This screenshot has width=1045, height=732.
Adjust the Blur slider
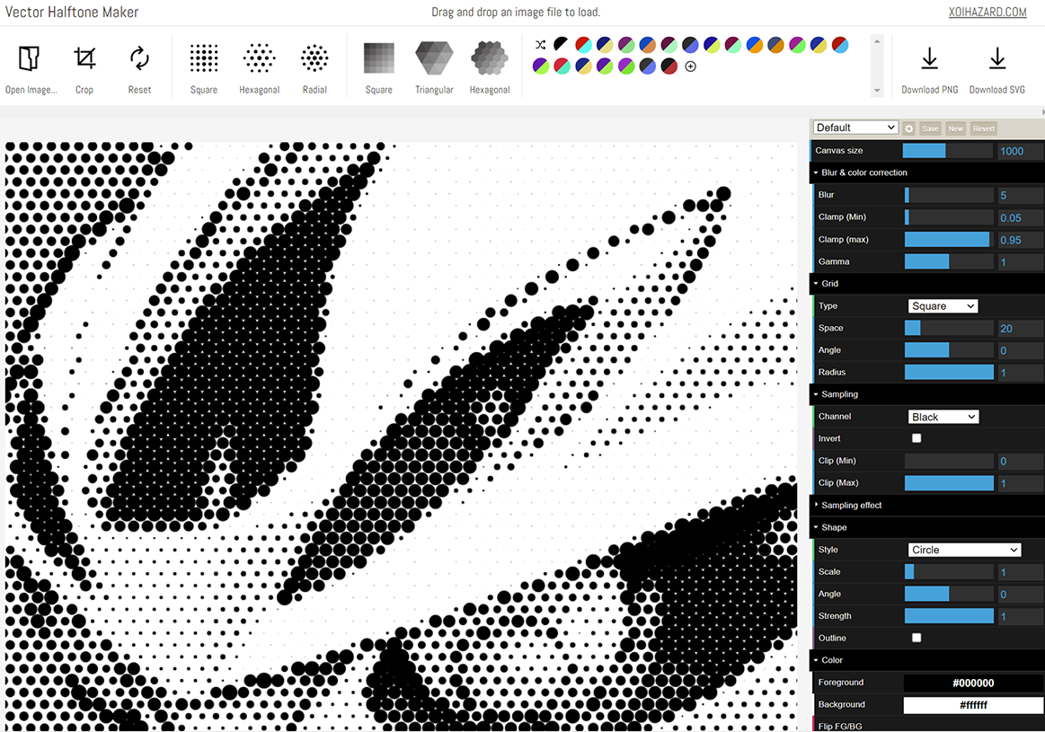point(949,195)
